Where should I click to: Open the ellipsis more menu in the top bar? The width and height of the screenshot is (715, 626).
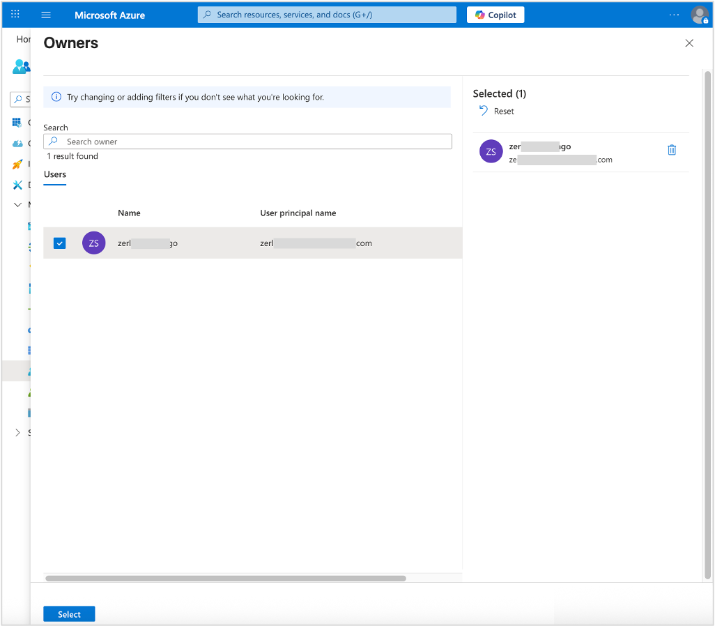tap(673, 15)
